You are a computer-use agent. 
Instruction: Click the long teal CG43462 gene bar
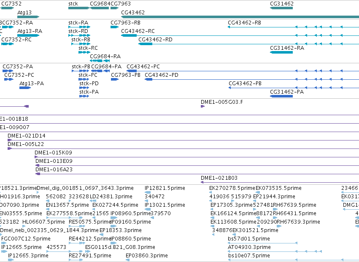click(x=240, y=17)
